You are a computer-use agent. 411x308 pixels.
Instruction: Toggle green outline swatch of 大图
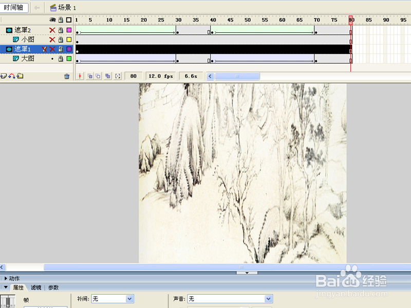pos(69,59)
